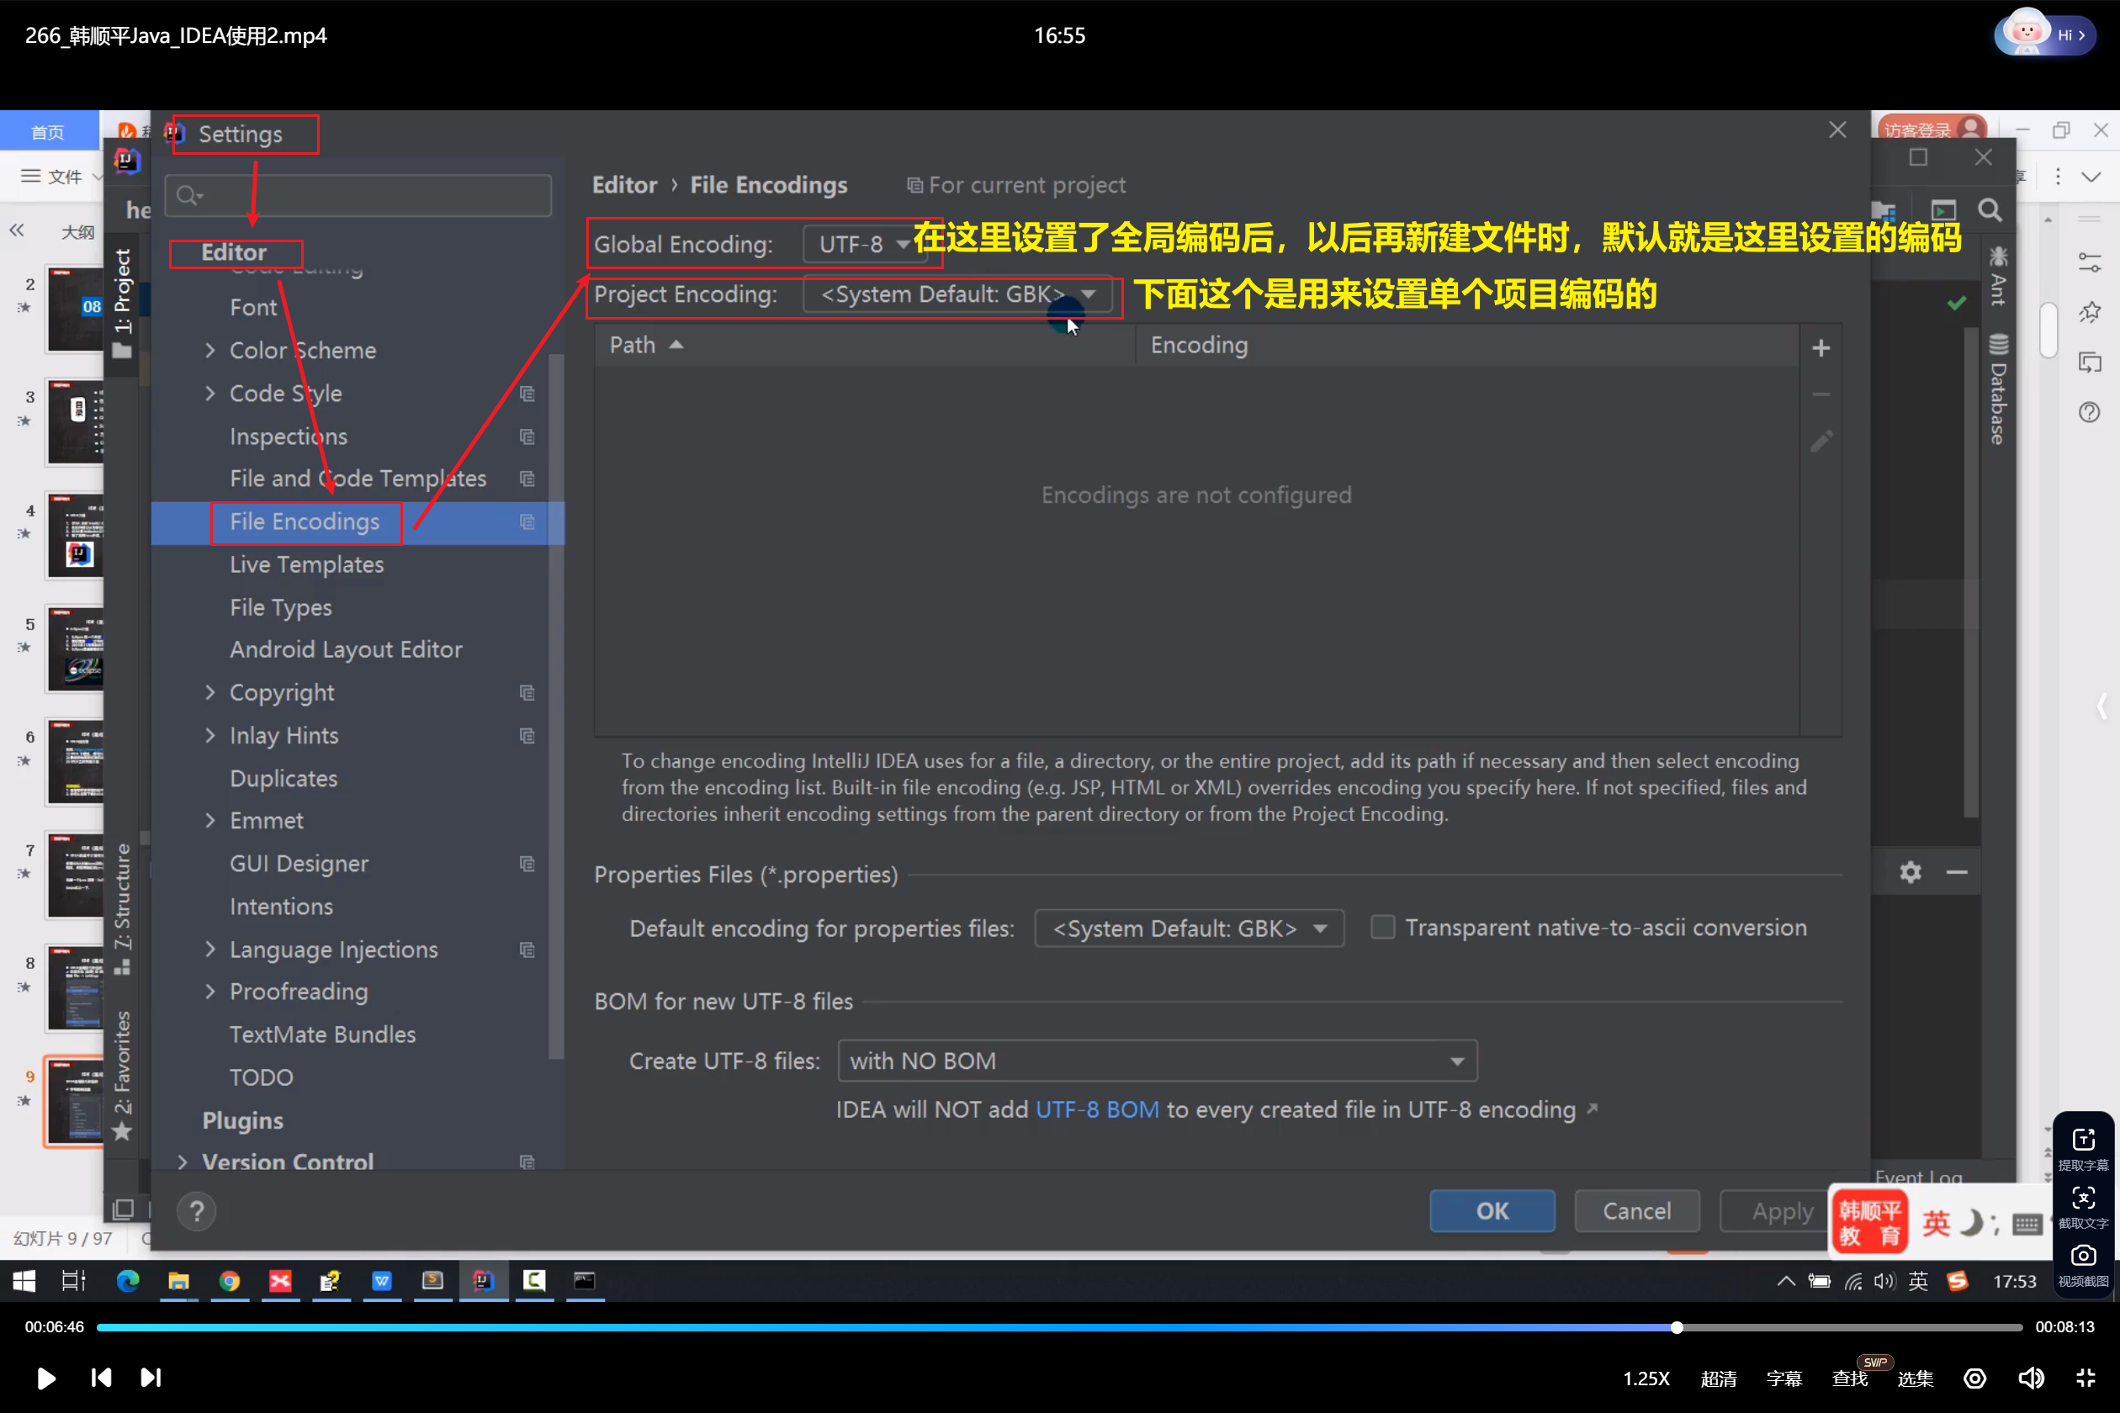Open the Project Encoding dropdown
2120x1413 pixels.
coord(957,294)
